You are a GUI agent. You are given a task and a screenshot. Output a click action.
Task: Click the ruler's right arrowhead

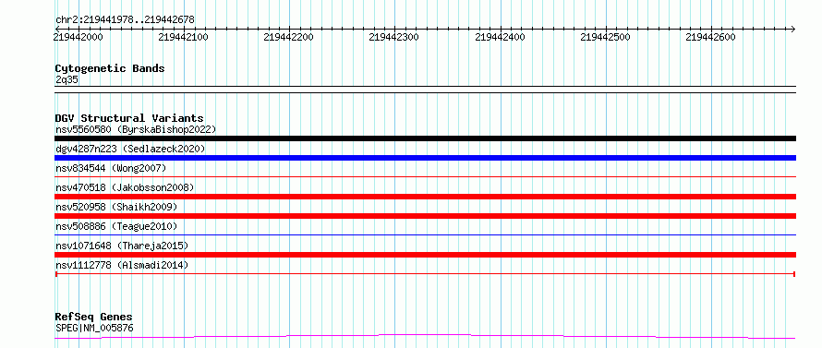pyautogui.click(x=792, y=29)
